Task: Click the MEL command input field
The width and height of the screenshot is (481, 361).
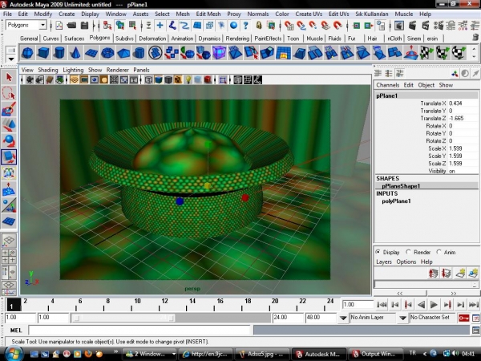Action: coord(139,331)
